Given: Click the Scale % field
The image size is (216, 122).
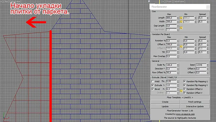Looking at the screenshot, I should coord(171,65).
